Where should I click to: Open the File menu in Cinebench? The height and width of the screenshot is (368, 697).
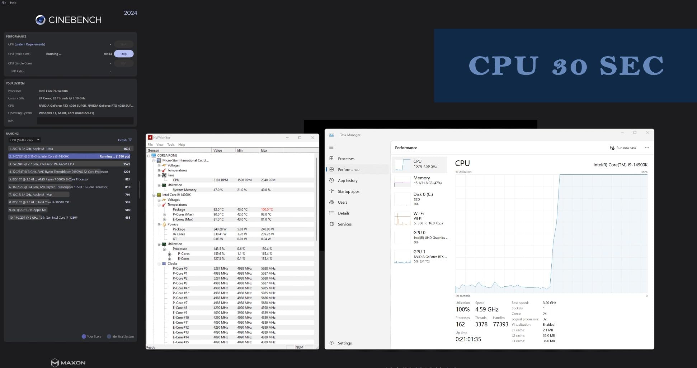(4, 3)
